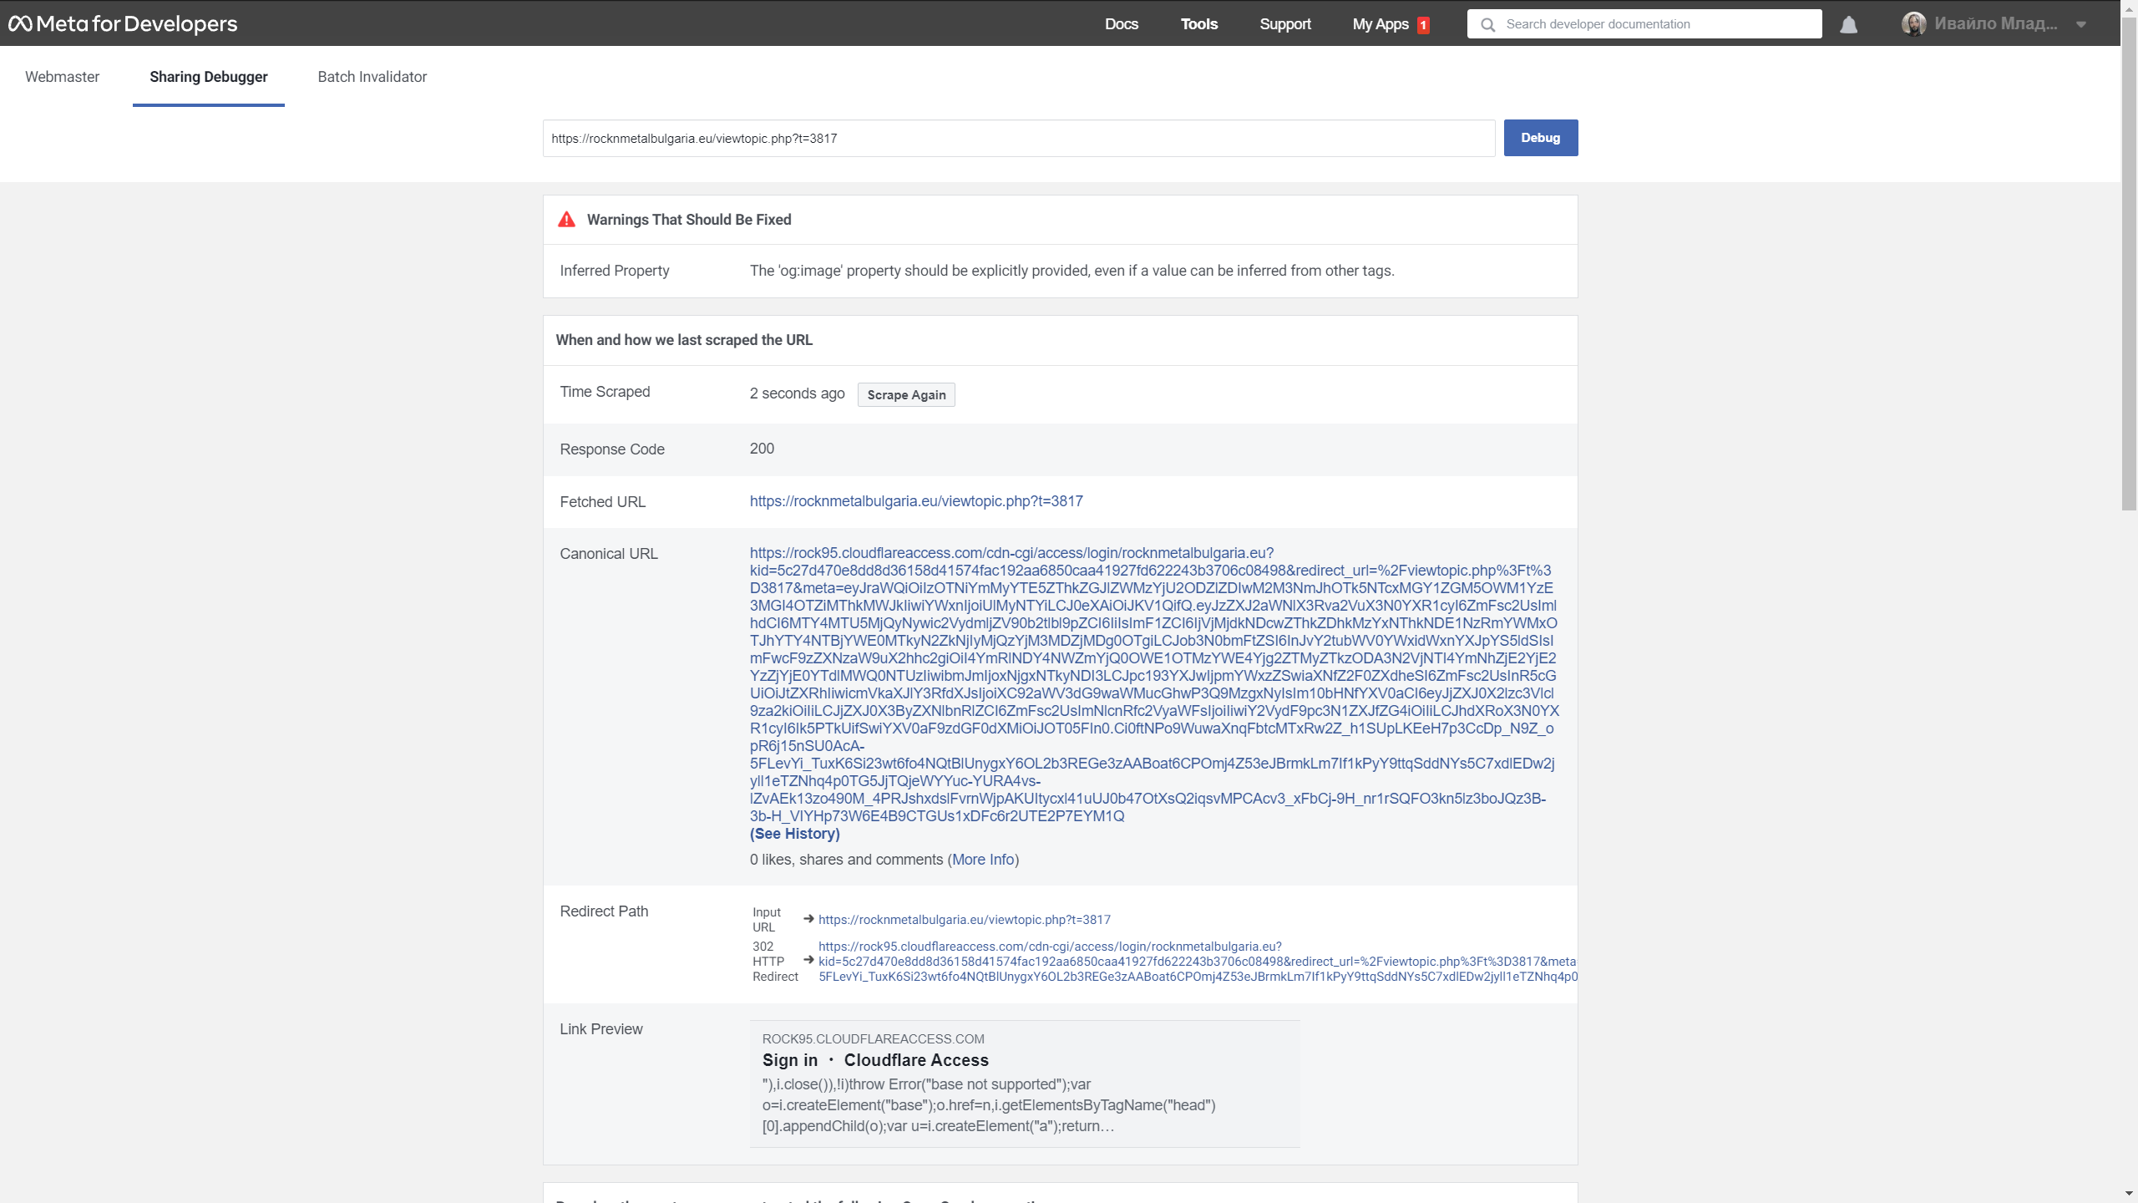Image resolution: width=2138 pixels, height=1203 pixels.
Task: Switch to the Batch Invalidator tab
Action: [372, 76]
